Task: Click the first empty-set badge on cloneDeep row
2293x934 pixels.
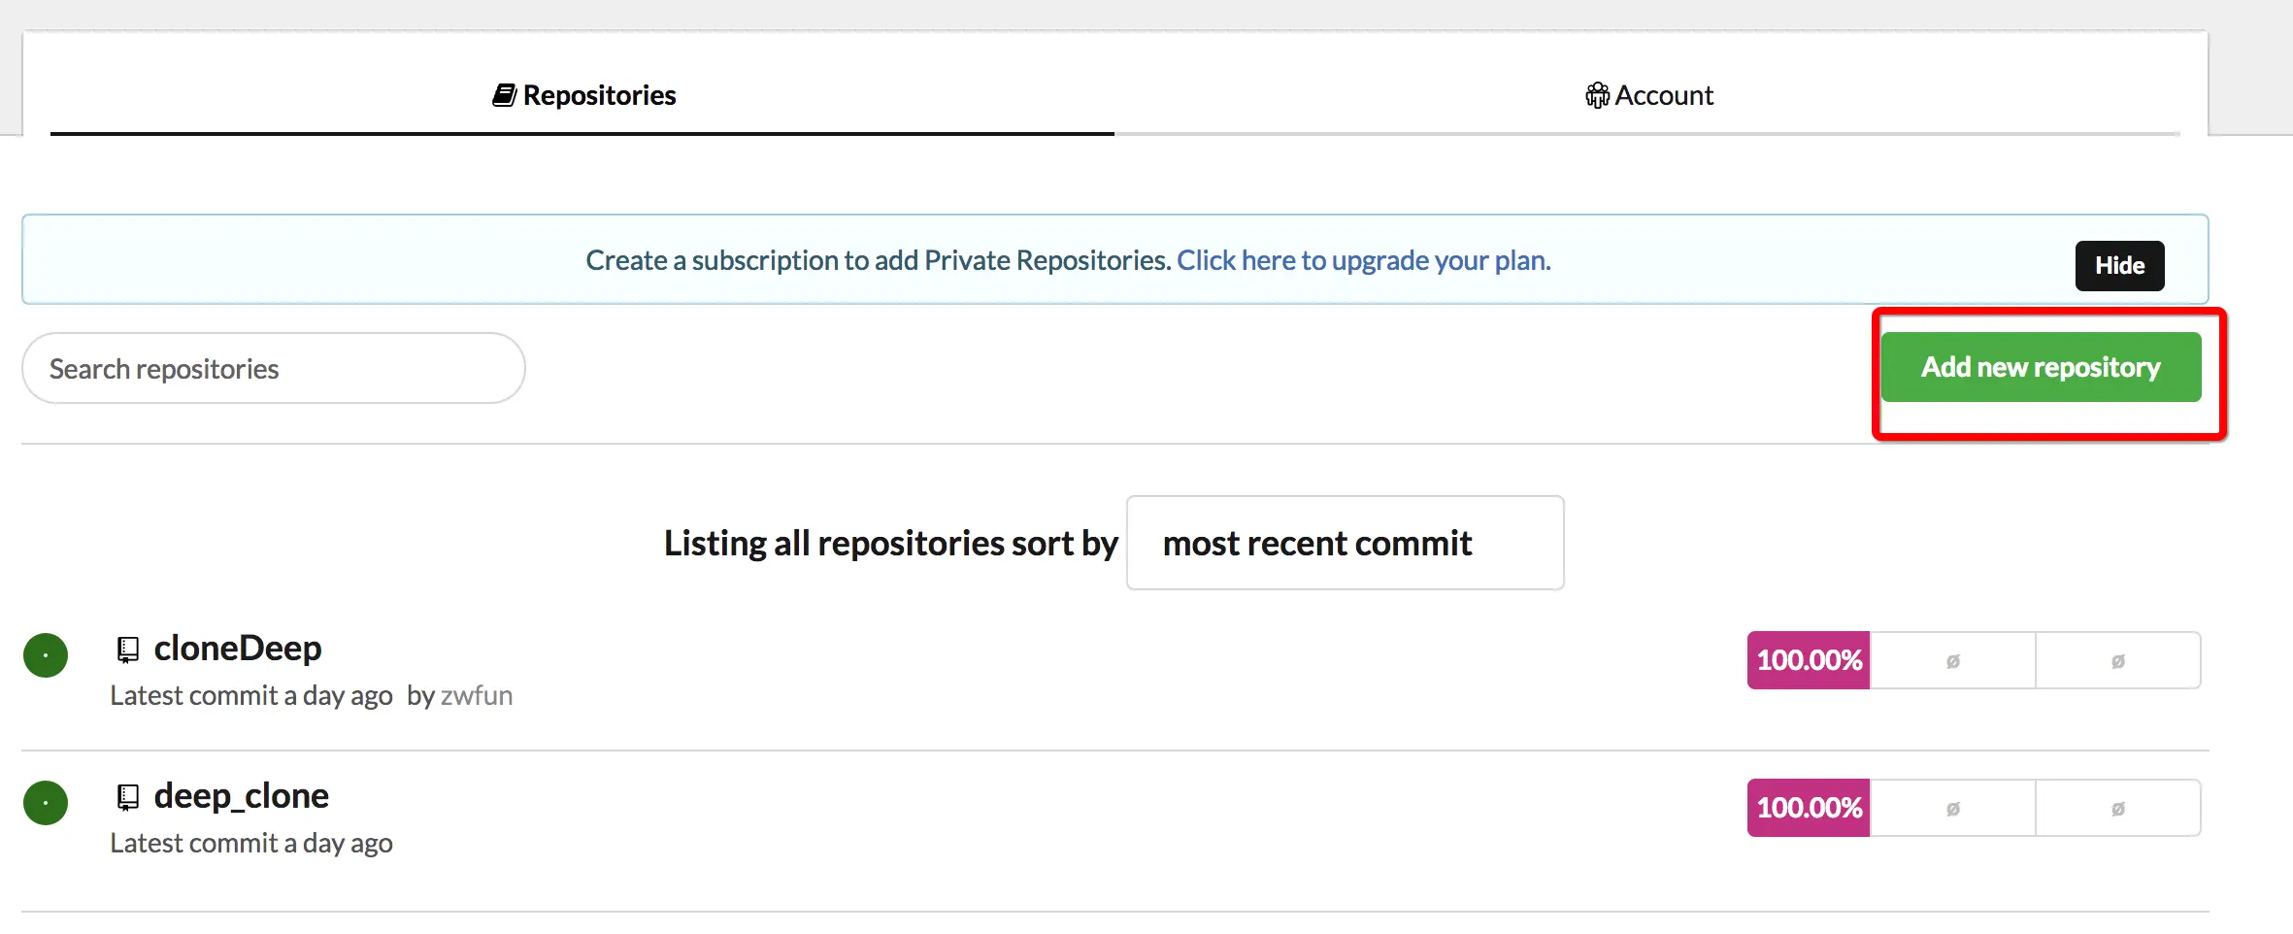Action: tap(1953, 659)
